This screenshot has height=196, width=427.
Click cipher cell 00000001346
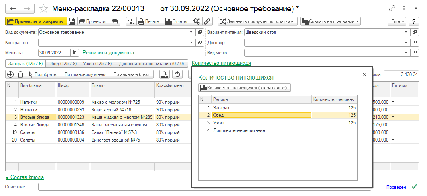[73, 125]
